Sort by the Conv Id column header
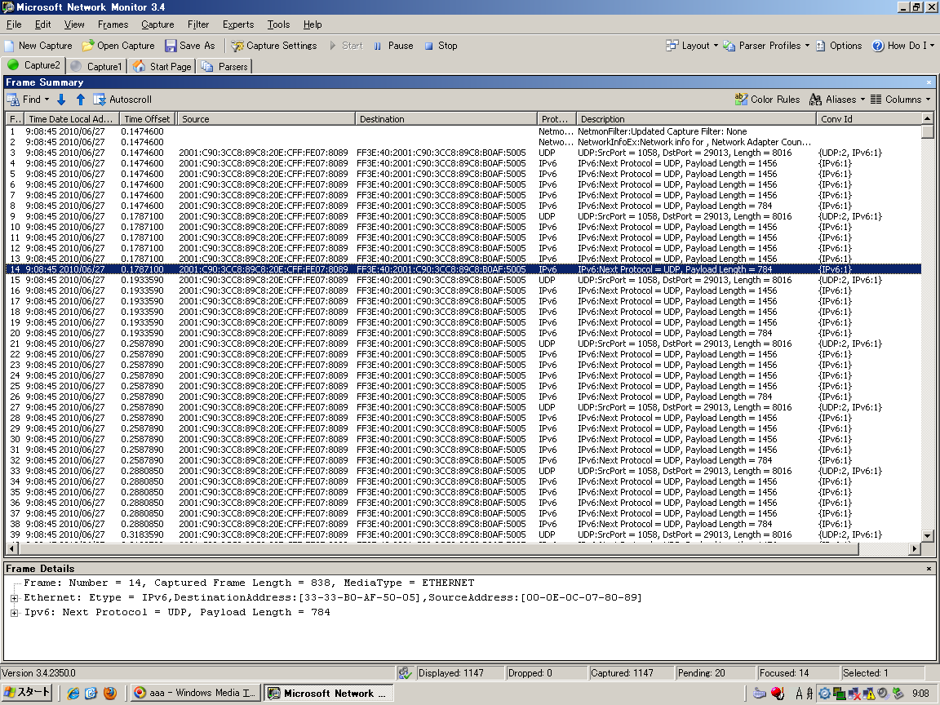 [x=869, y=119]
